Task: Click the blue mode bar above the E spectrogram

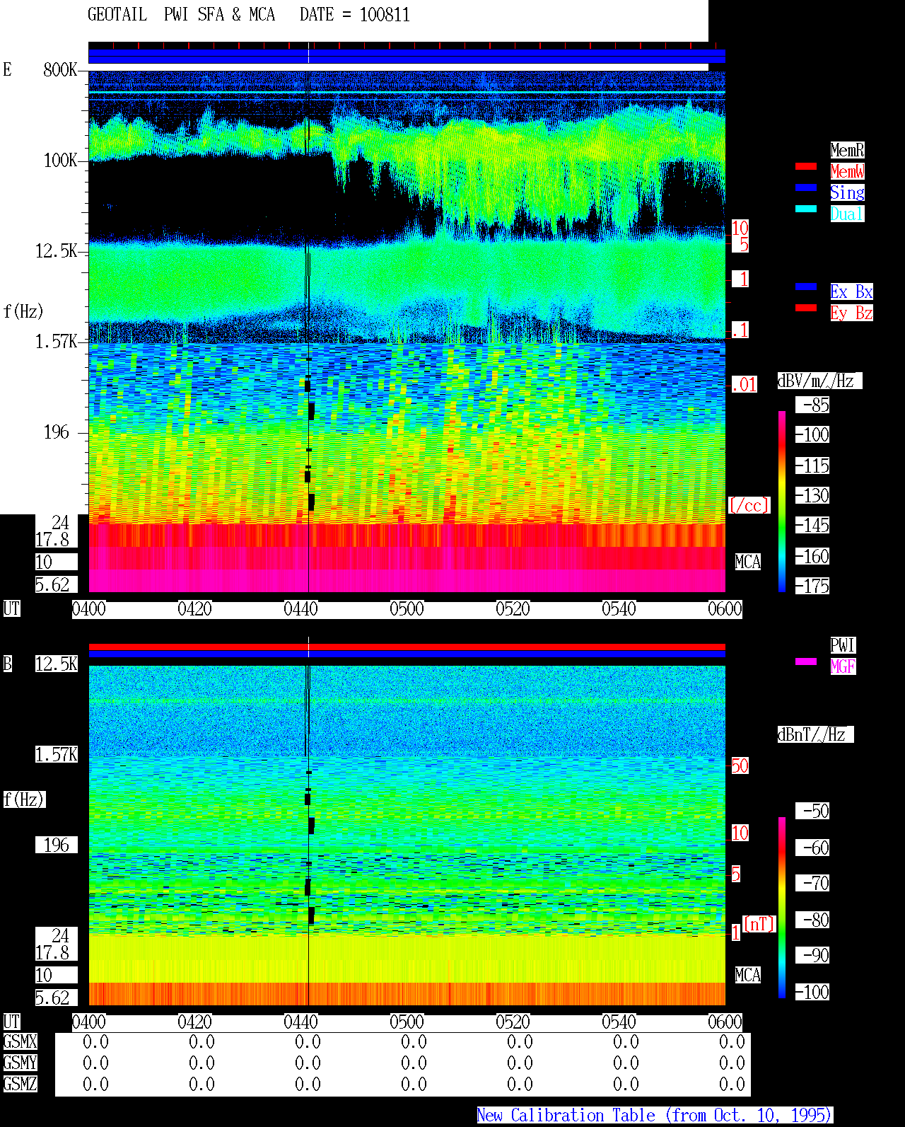Action: pyautogui.click(x=407, y=57)
